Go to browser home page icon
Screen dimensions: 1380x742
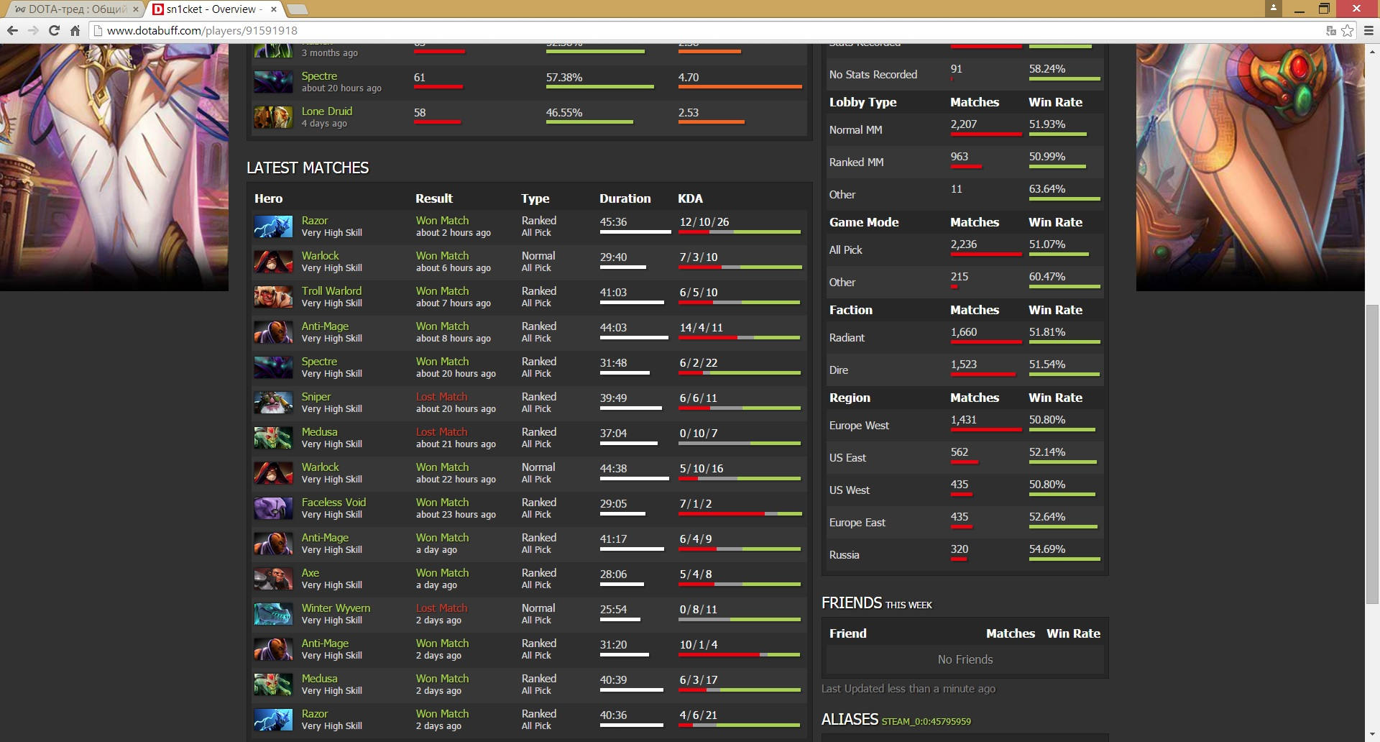(75, 31)
